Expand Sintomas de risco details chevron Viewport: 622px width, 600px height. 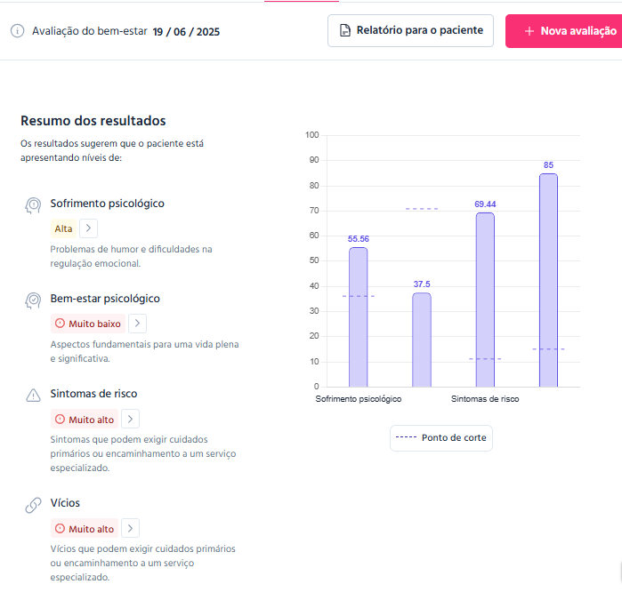(x=130, y=419)
